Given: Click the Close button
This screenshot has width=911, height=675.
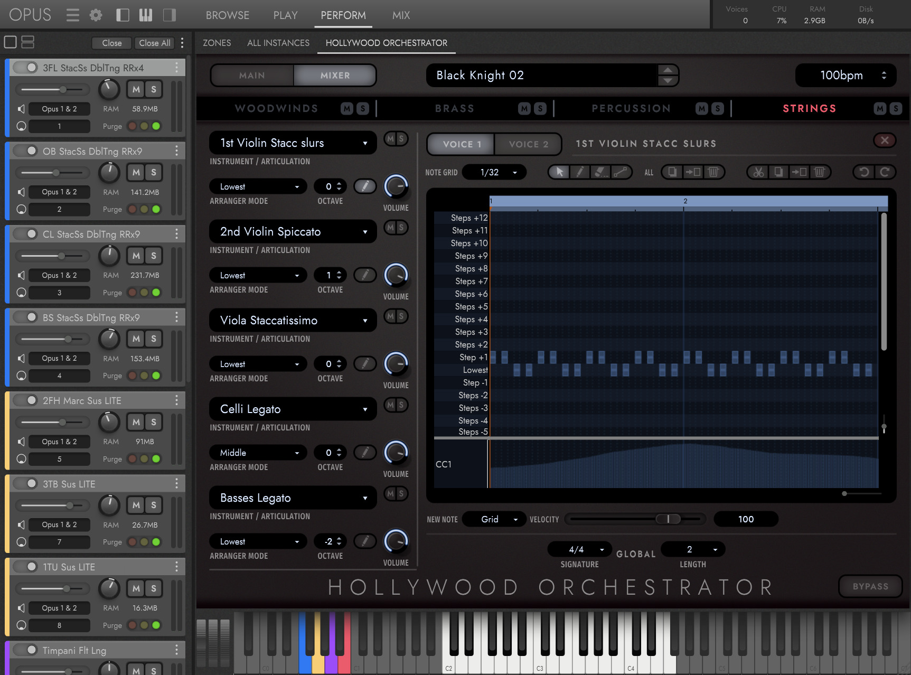Looking at the screenshot, I should 112,43.
